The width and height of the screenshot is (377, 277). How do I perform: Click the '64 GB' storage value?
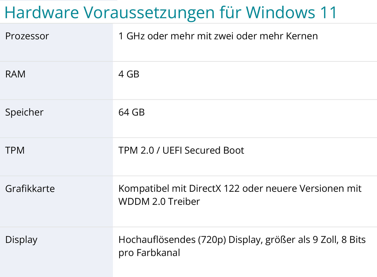(131, 112)
